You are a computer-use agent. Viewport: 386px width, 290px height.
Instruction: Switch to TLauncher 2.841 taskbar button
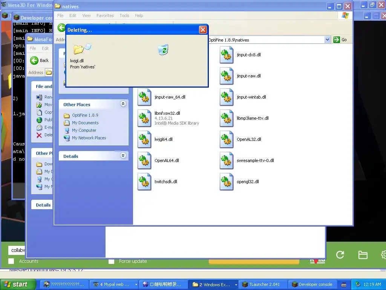point(263,285)
